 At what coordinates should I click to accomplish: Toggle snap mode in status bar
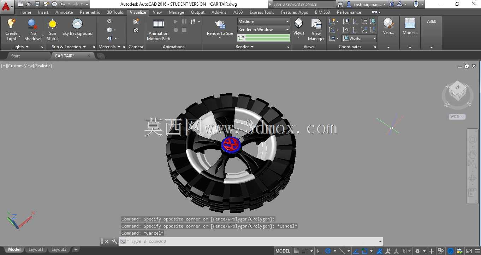tap(305, 251)
